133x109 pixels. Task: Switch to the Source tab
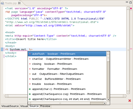click(x=34, y=106)
